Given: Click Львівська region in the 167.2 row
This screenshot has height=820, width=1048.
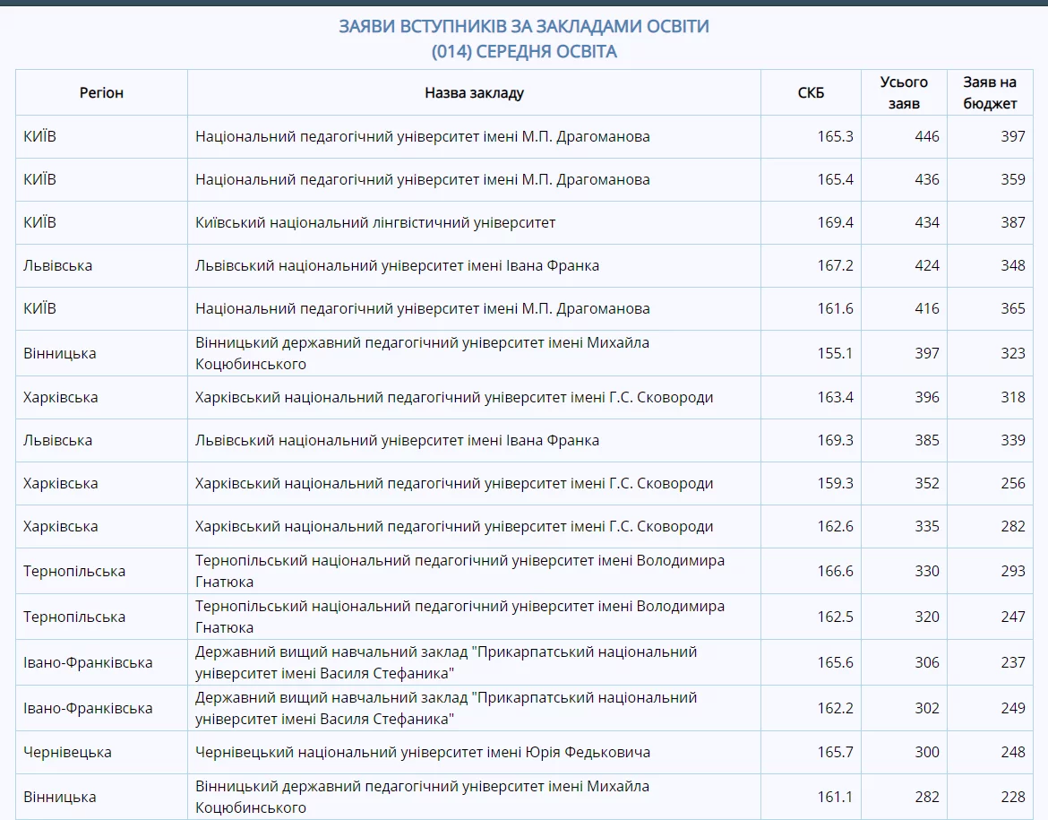Looking at the screenshot, I should [57, 265].
